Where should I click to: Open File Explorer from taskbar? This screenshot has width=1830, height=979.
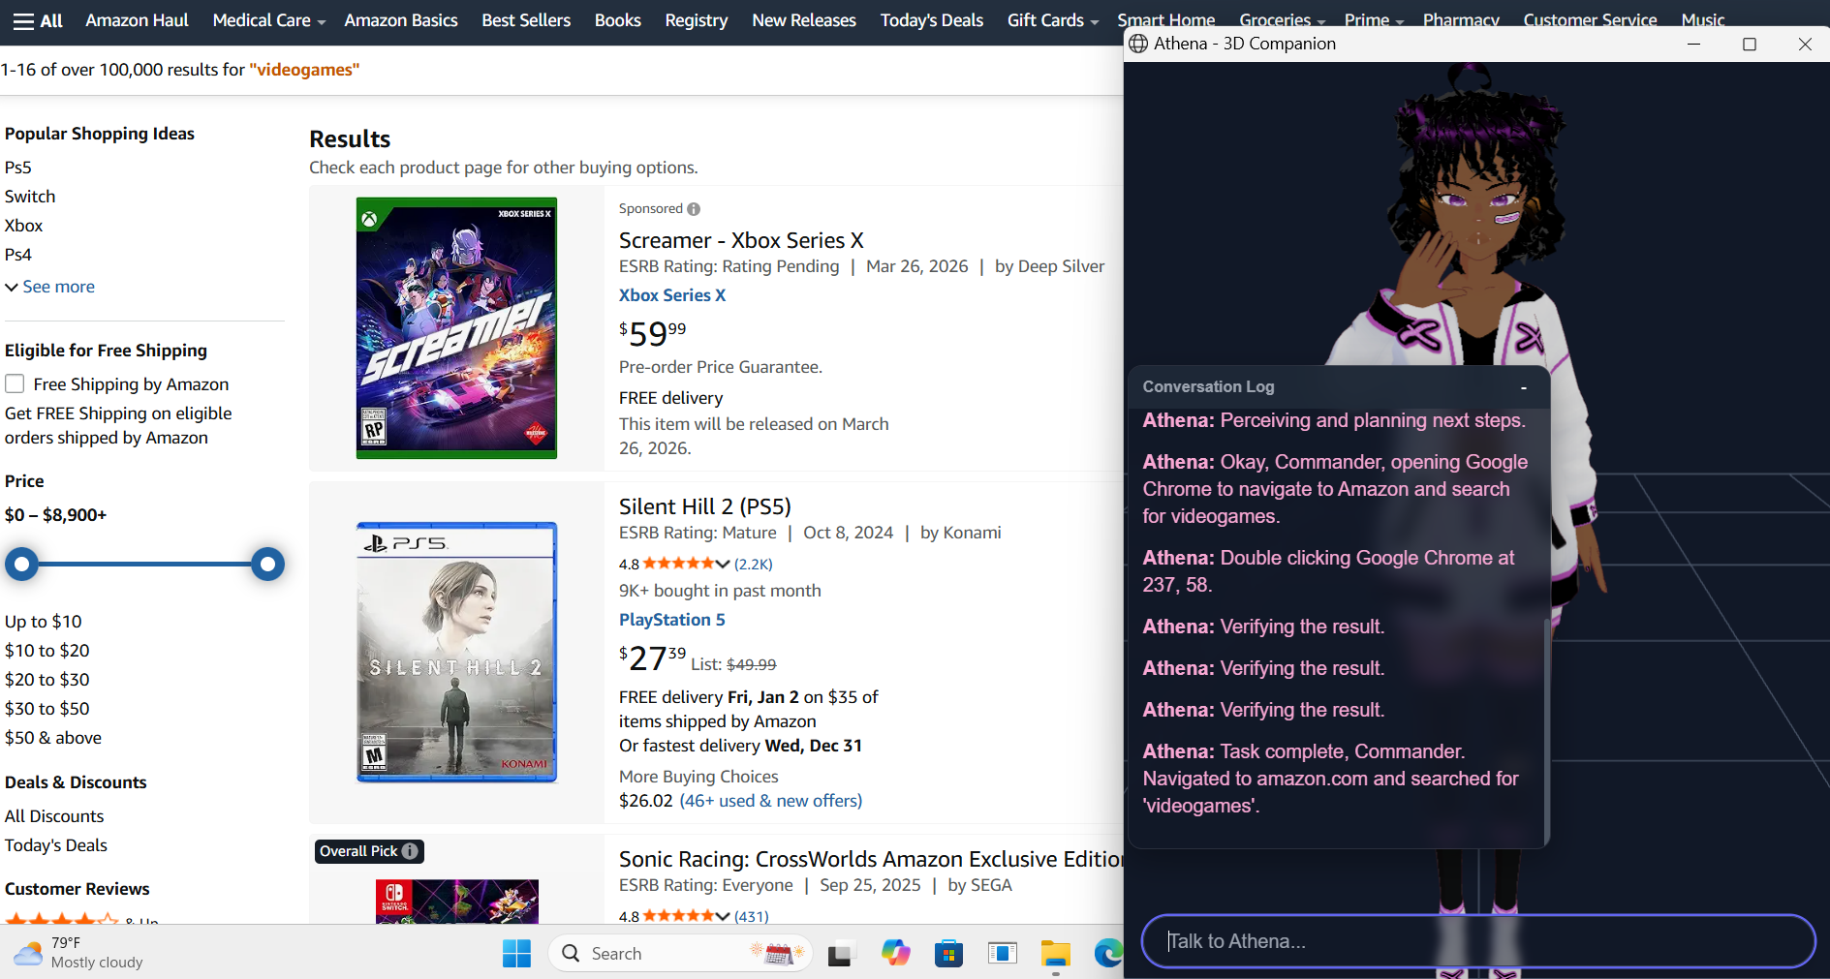pos(1055,954)
